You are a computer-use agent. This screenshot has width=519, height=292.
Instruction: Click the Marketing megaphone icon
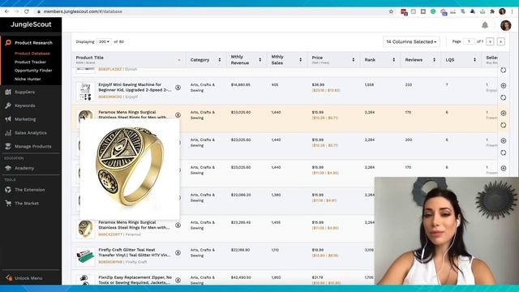pos(8,119)
